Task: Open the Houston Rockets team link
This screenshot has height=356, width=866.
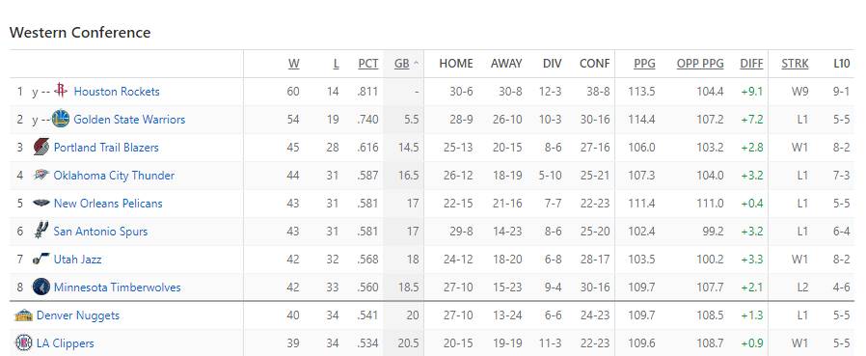Action: coord(117,92)
